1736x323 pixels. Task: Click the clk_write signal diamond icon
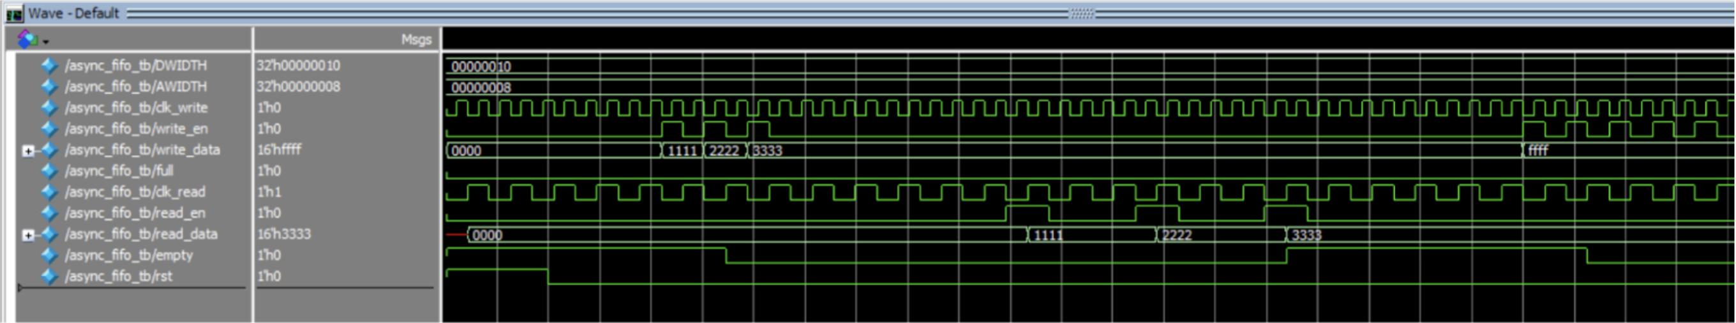49,108
